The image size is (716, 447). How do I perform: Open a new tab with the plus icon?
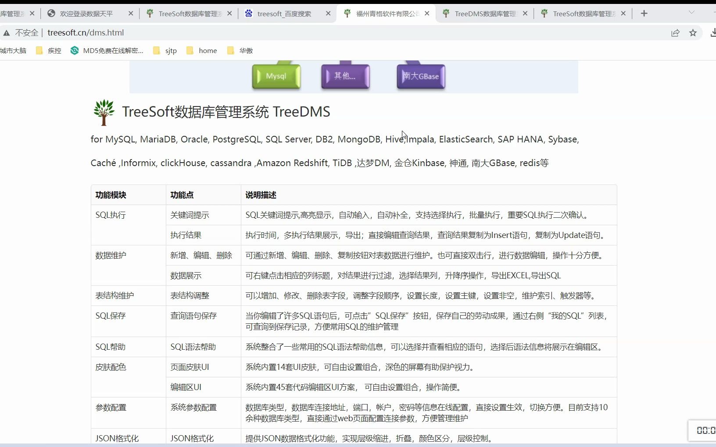644,13
